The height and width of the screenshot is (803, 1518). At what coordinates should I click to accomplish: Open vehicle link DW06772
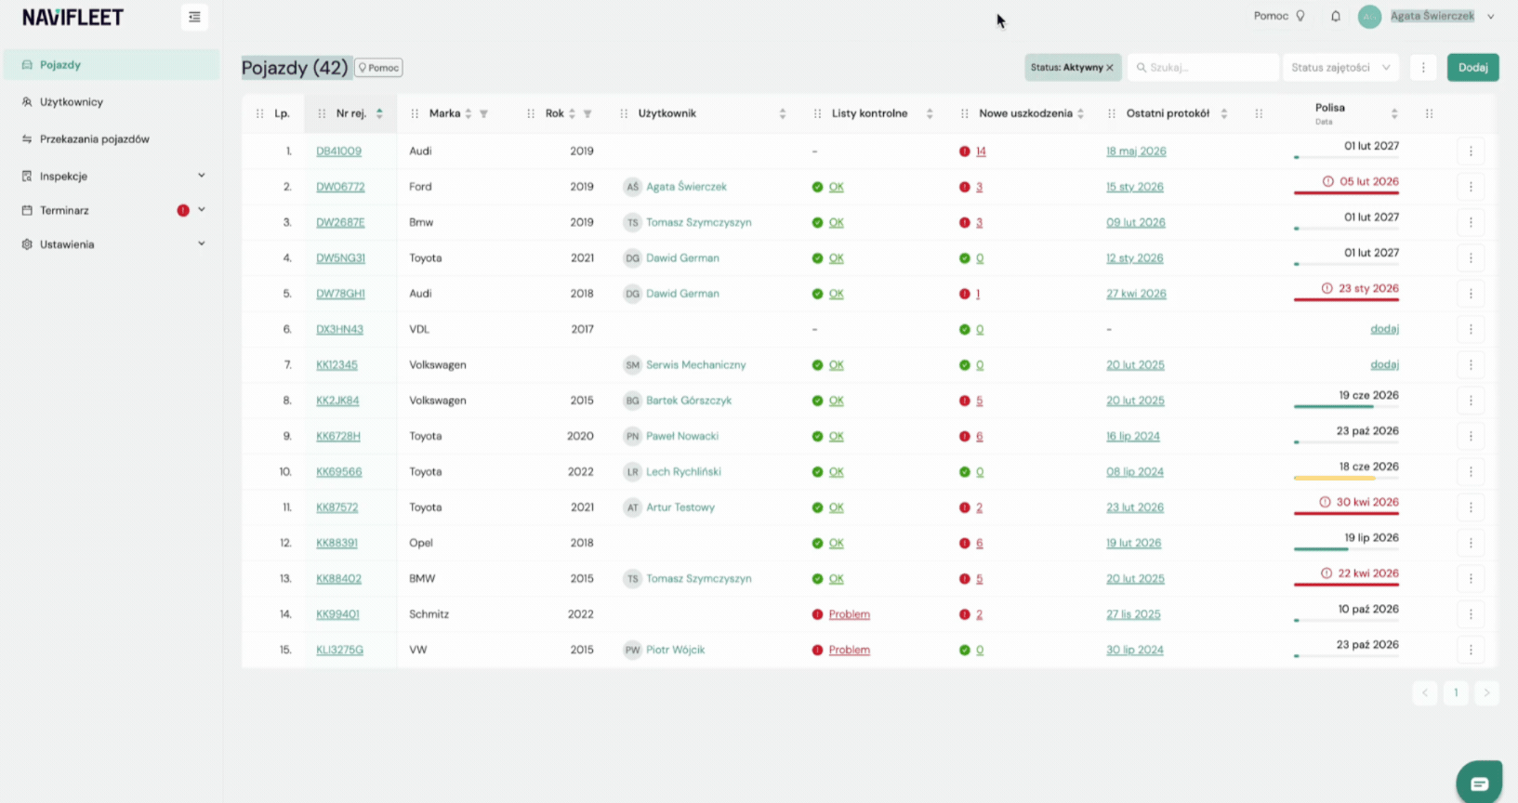point(340,187)
